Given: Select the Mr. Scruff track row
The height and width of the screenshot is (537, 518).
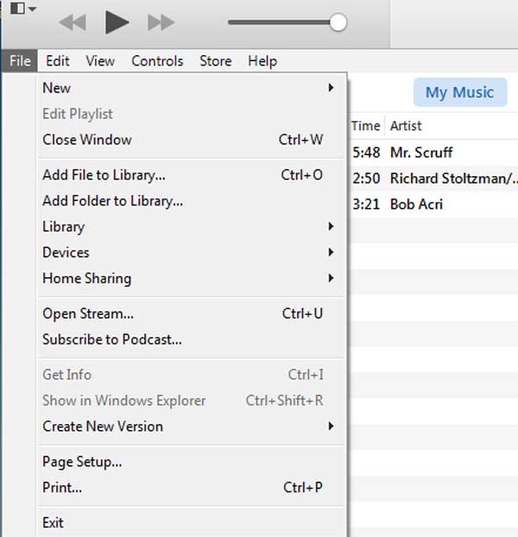Looking at the screenshot, I should [434, 153].
